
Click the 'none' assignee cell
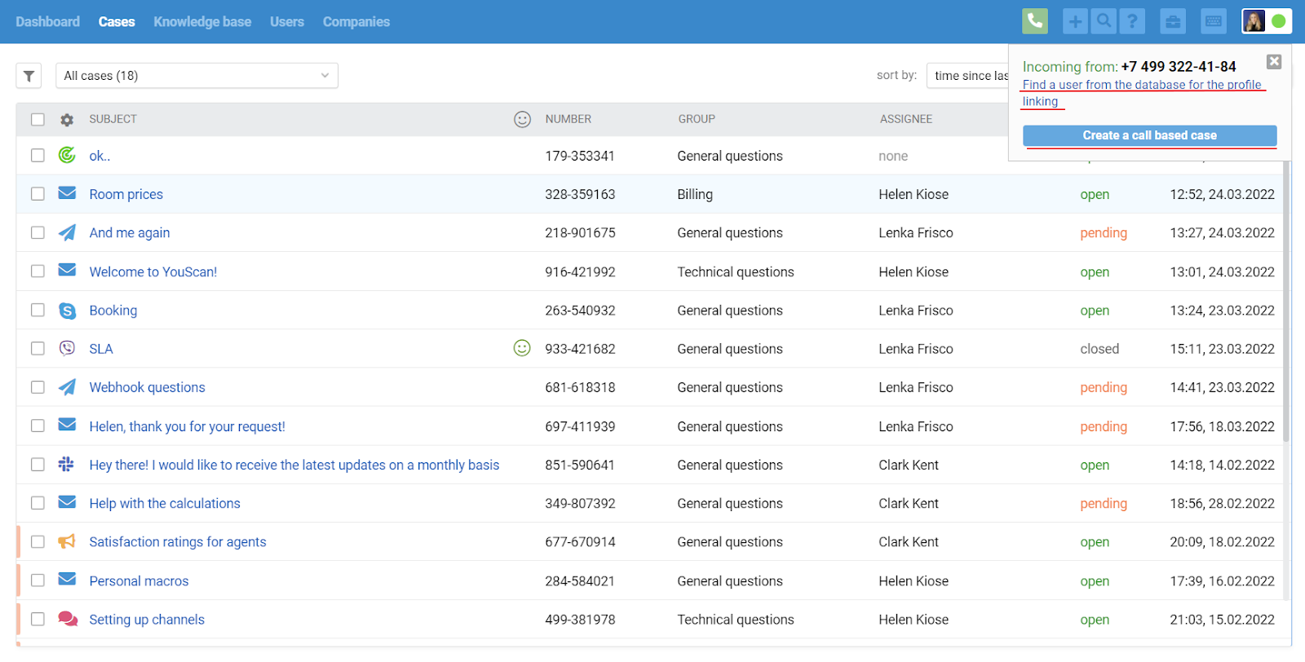893,156
